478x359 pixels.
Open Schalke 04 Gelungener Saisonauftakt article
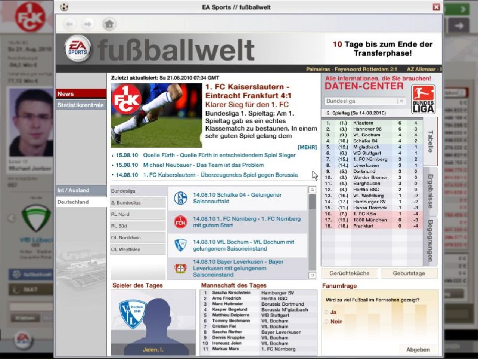[x=237, y=198]
